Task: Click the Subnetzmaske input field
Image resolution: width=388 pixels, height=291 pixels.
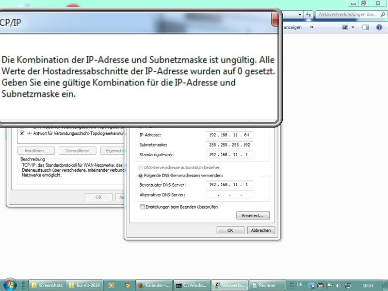Action: 229,145
